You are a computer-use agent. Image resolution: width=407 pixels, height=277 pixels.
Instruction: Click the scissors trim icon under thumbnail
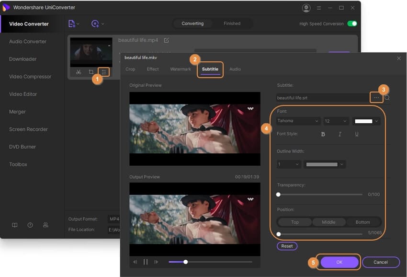coord(79,72)
